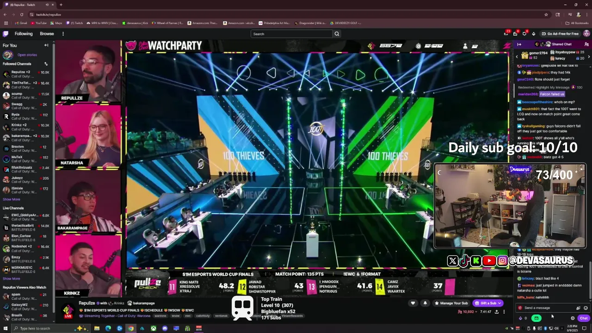Click the Chat send button
The image size is (592, 333).
point(584,318)
